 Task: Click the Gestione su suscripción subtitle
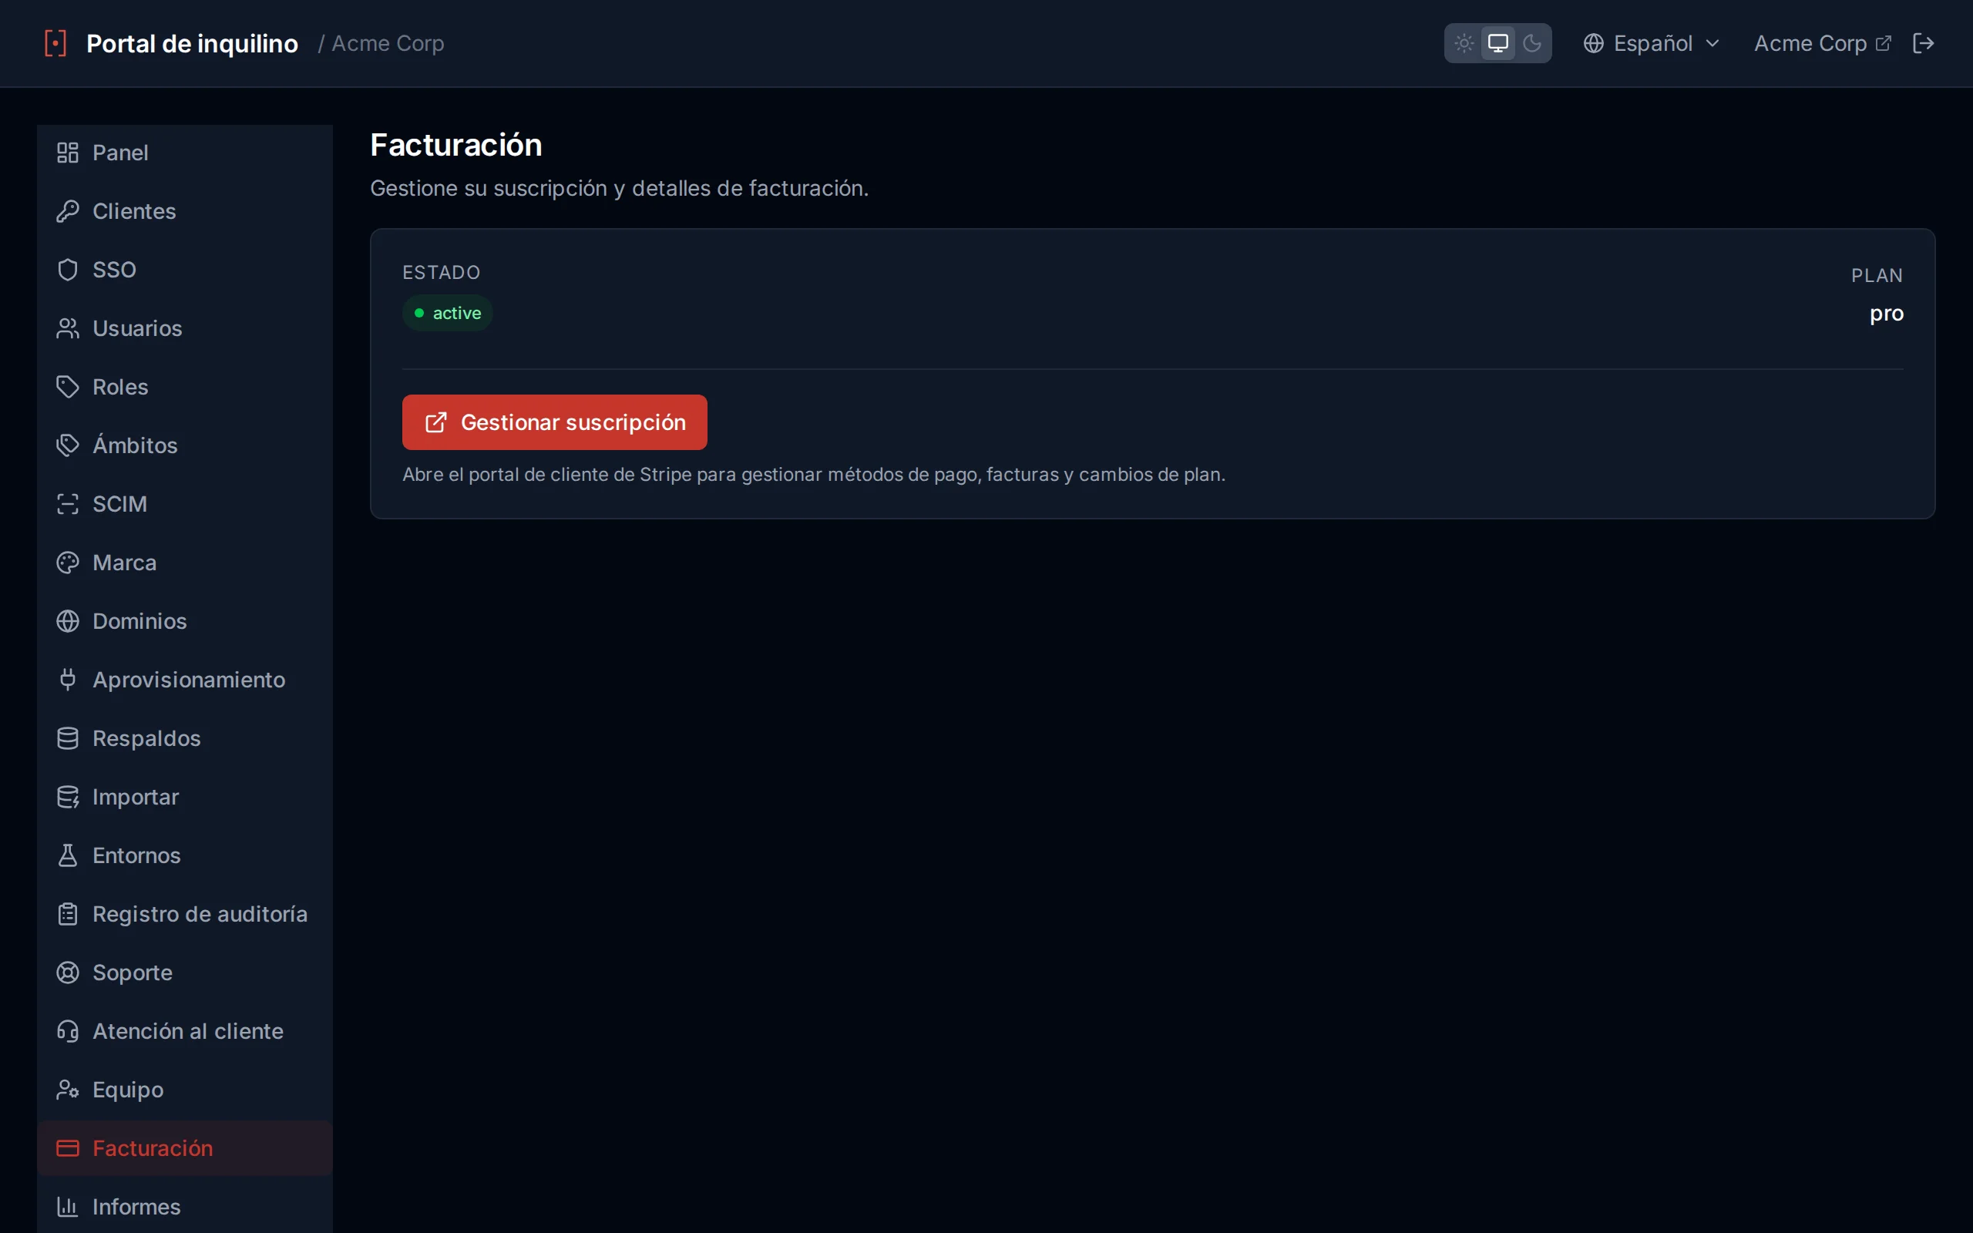pyautogui.click(x=619, y=188)
